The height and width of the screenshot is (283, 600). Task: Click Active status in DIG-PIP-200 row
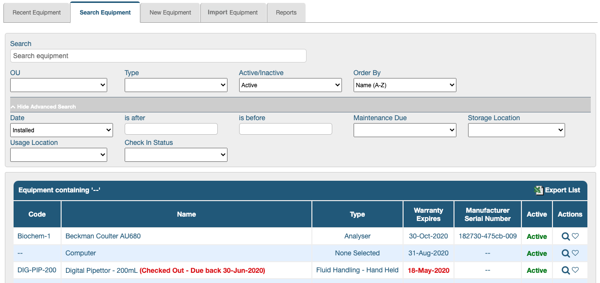(537, 270)
